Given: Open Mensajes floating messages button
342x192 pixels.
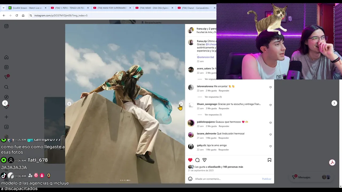Looking at the screenshot, I should [312, 177].
